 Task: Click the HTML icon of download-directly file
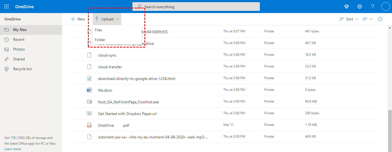coord(89,78)
